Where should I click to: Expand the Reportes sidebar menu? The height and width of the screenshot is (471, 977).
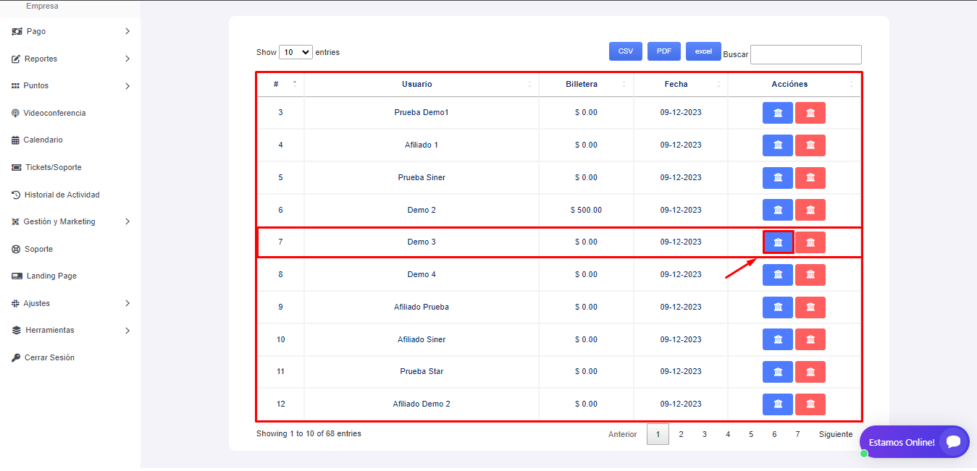tap(70, 59)
